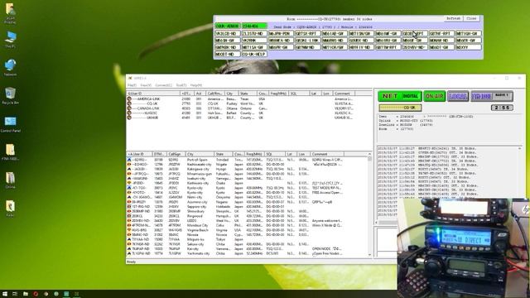Open the View menu
The width and height of the screenshot is (530, 298).
point(146,85)
